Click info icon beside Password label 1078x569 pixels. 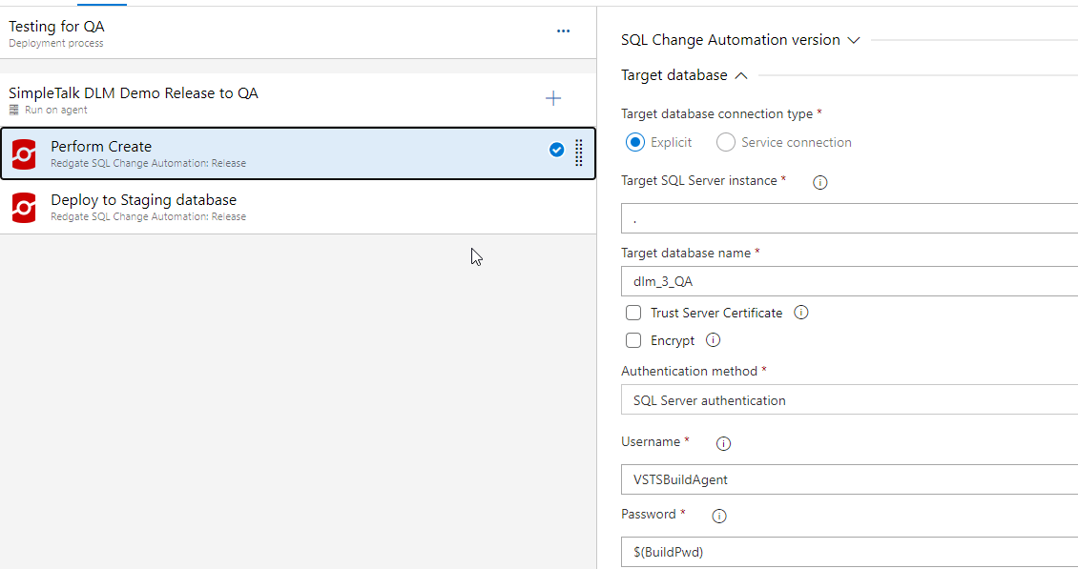[x=719, y=516]
